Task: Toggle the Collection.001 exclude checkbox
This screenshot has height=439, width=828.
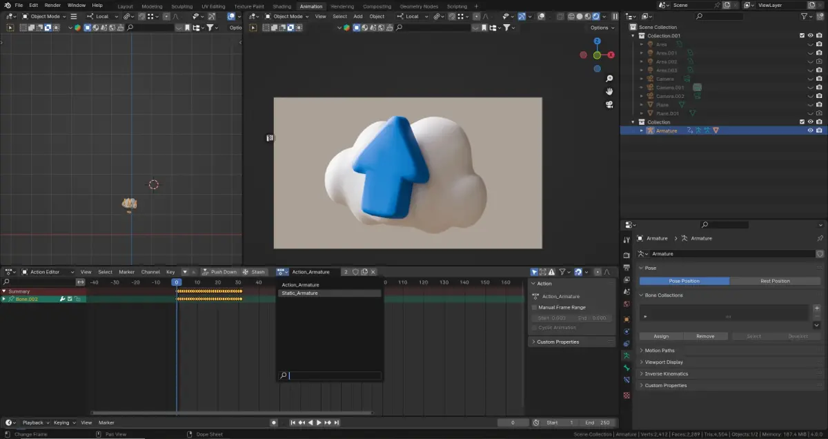Action: [802, 36]
